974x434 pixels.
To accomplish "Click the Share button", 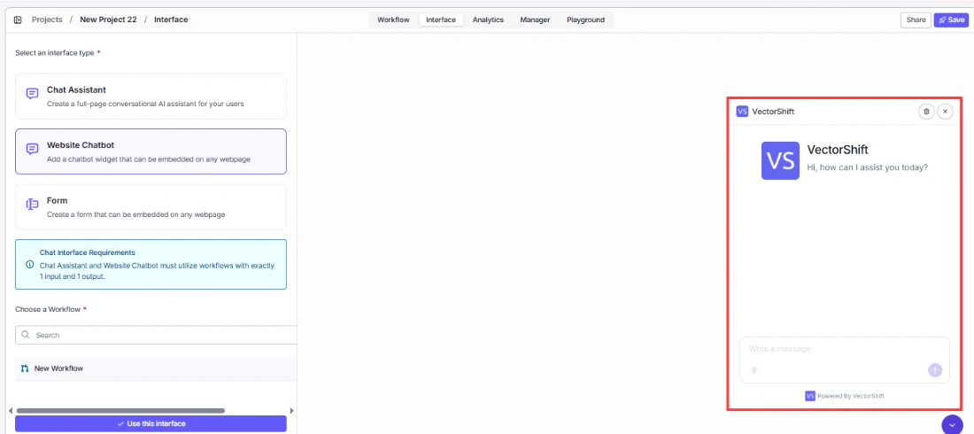I will point(916,19).
